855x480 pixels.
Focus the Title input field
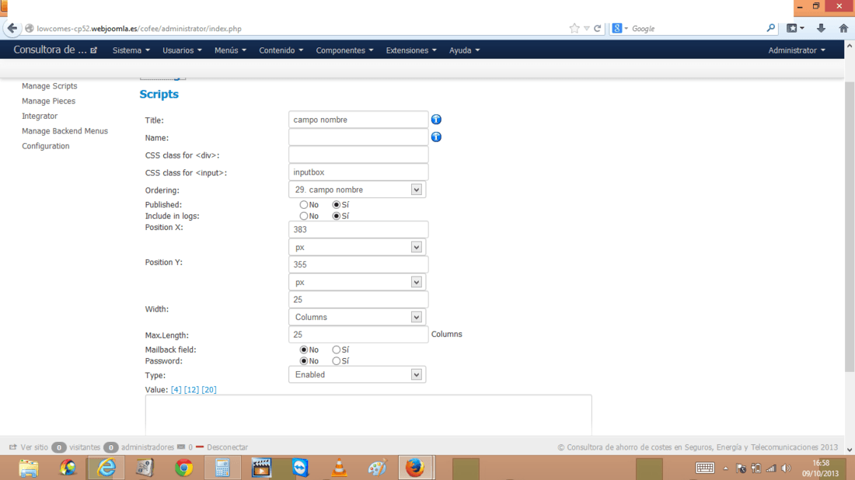pyautogui.click(x=358, y=120)
